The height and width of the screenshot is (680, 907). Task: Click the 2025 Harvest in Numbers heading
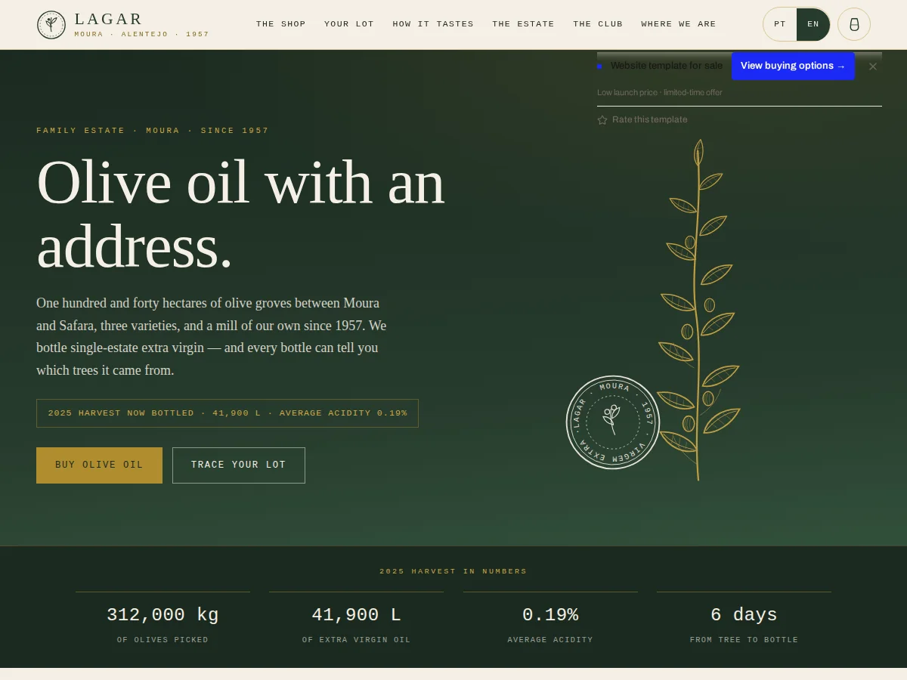point(453,572)
